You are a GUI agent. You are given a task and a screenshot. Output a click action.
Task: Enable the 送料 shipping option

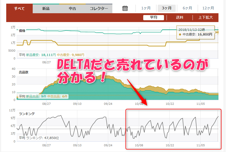(180, 18)
